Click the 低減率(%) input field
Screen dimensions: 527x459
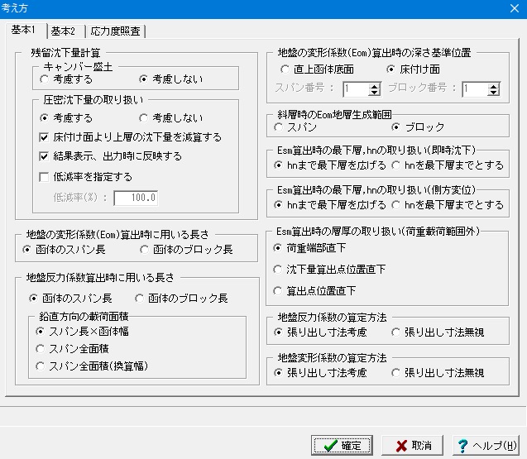point(136,198)
